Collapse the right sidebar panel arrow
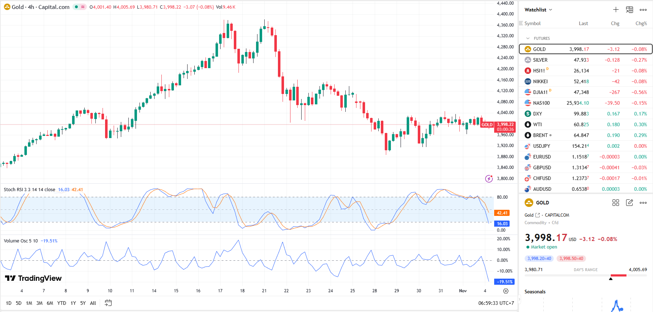The width and height of the screenshot is (653, 312). tap(519, 299)
